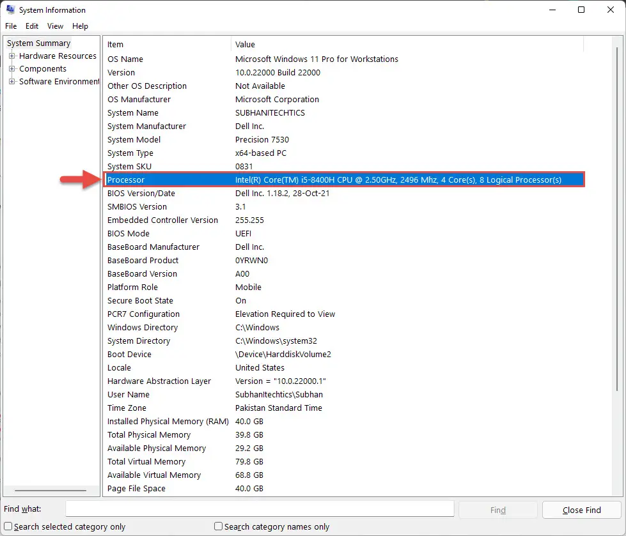This screenshot has height=536, width=626.
Task: Open the View menu
Action: coord(55,26)
